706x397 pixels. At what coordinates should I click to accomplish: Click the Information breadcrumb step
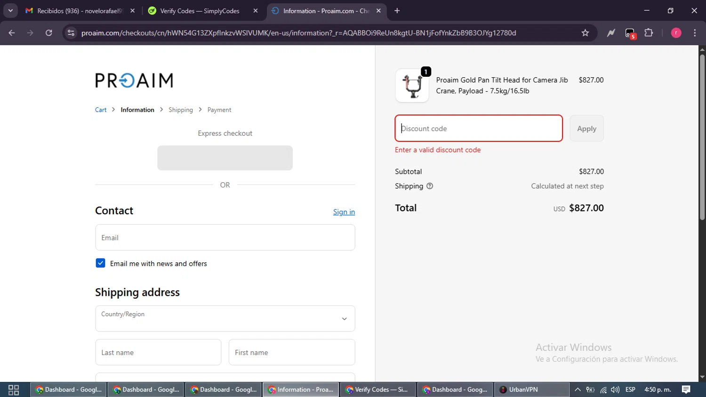coord(137,110)
